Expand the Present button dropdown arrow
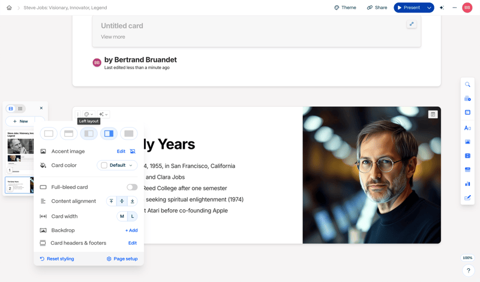Viewport: 480px width, 282px height. tap(429, 8)
